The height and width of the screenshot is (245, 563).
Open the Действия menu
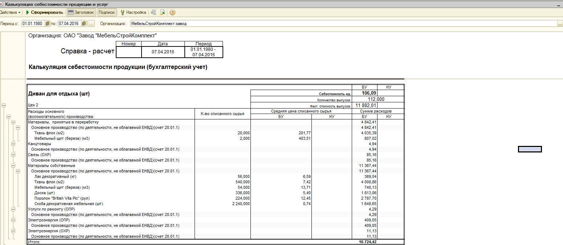click(x=10, y=12)
